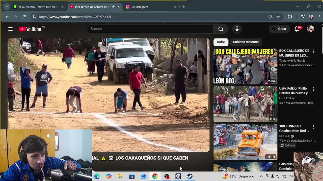Click the install app icon in address bar
This screenshot has width=323, height=181.
point(270,17)
